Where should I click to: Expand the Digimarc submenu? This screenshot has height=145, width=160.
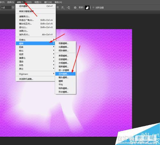36,74
